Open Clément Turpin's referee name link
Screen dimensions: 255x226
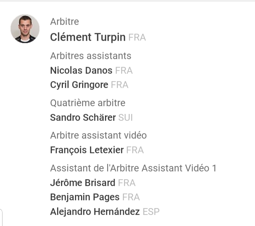point(87,37)
